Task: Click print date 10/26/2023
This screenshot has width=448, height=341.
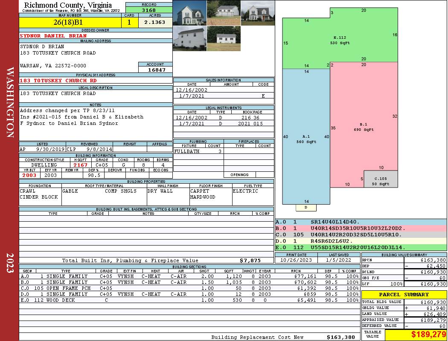Action: [x=296, y=260]
